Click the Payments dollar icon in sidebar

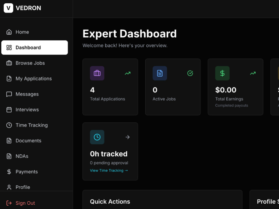click(x=9, y=172)
